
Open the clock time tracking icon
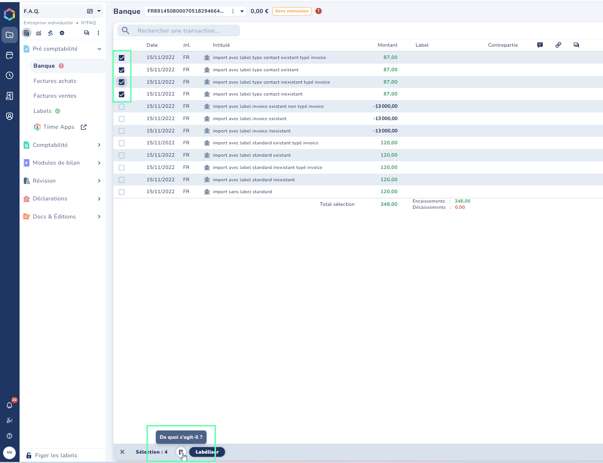[10, 75]
